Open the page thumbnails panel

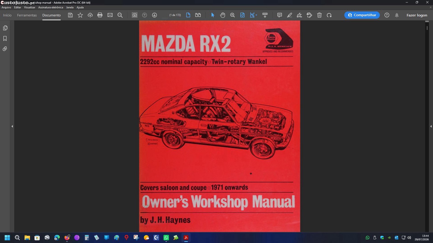(x=5, y=28)
